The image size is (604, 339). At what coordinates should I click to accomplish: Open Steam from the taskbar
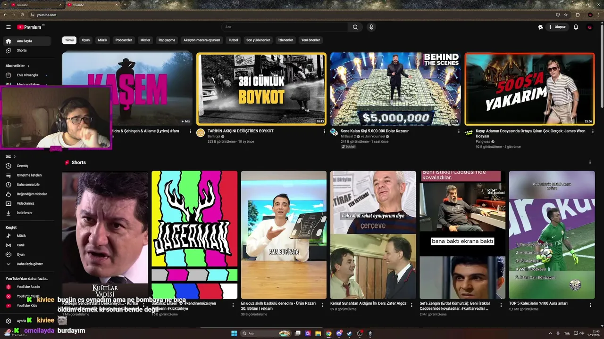[350, 333]
